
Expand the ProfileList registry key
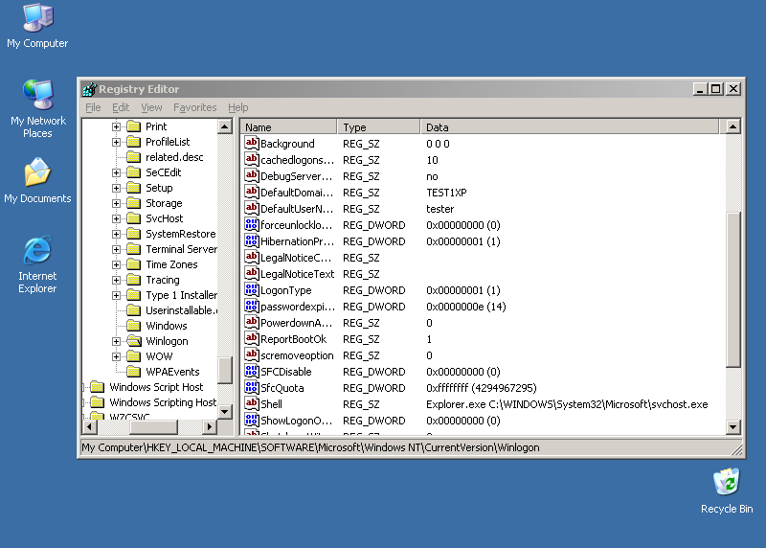(x=116, y=142)
